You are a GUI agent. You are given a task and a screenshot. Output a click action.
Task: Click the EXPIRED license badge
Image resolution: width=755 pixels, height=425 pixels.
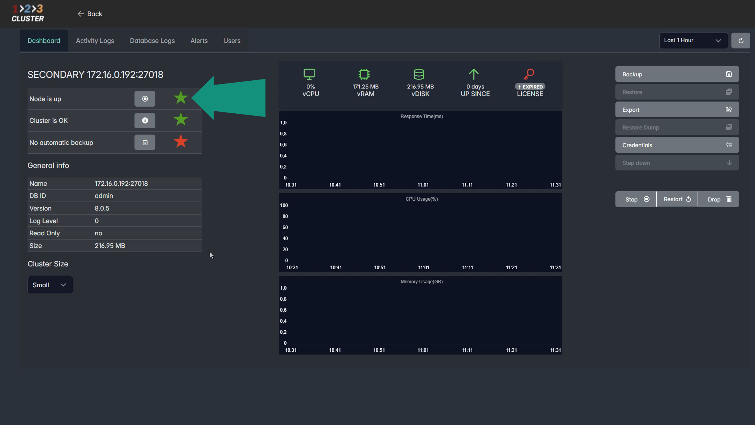(x=530, y=87)
